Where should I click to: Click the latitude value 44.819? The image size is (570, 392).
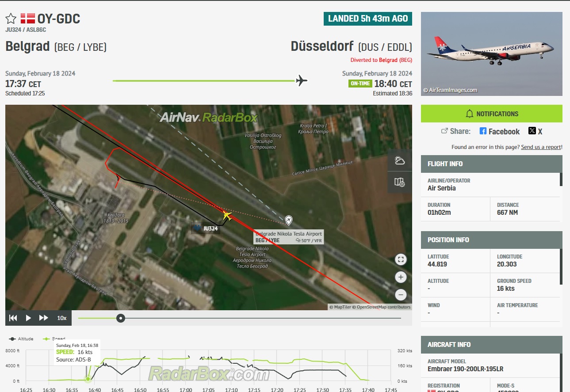437,264
